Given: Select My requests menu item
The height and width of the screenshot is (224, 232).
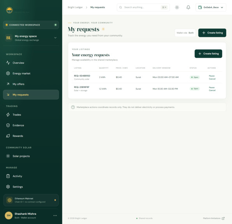Looking at the screenshot, I should [x=31, y=95].
